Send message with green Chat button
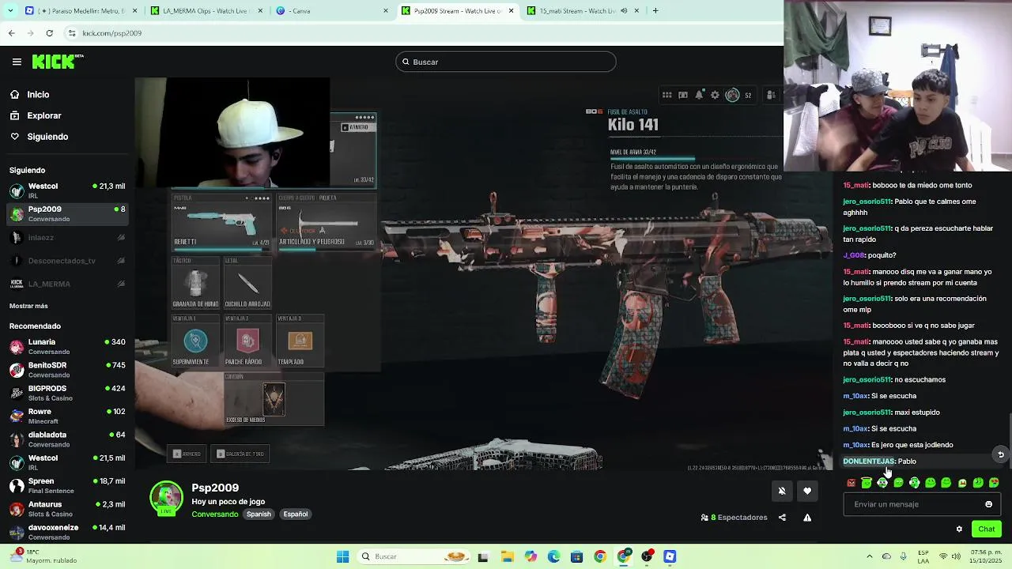This screenshot has height=569, width=1012. click(987, 529)
